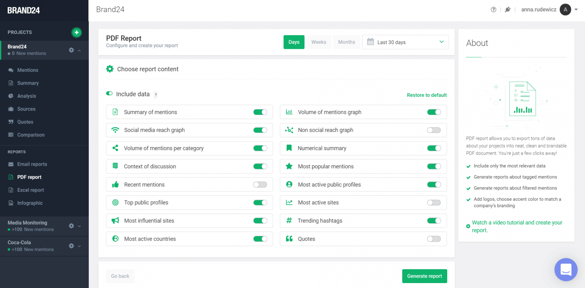Open the Last 30 days date dropdown
This screenshot has height=288, width=585.
tap(405, 42)
